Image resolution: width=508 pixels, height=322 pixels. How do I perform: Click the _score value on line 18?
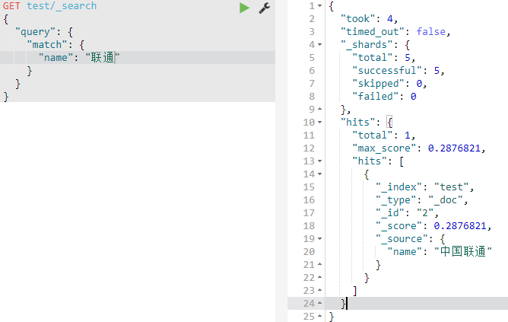click(460, 226)
